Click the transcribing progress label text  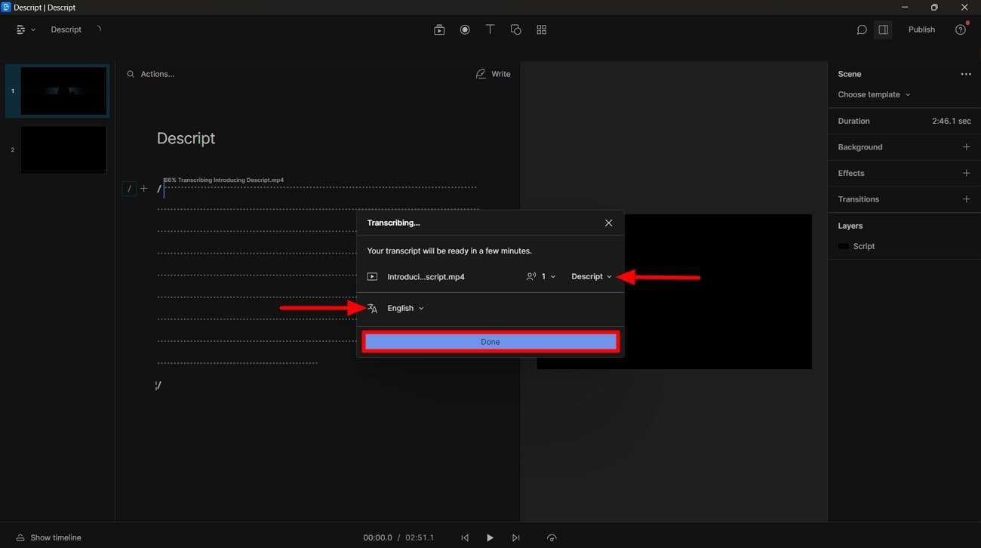point(224,180)
